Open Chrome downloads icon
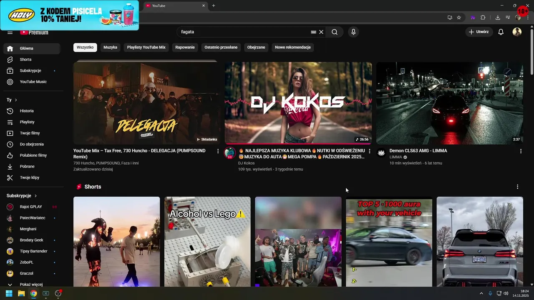The image size is (534, 300). click(x=498, y=17)
